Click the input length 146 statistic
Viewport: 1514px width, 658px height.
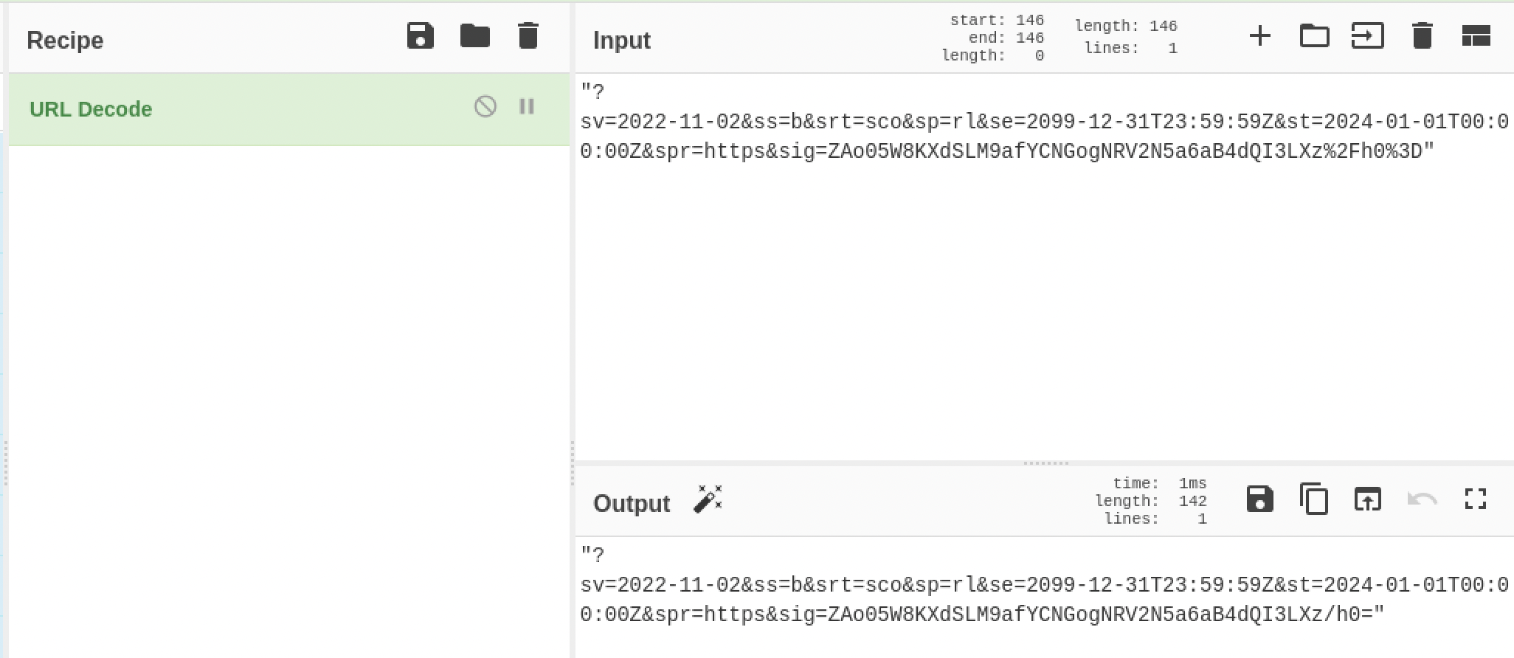[x=1126, y=26]
